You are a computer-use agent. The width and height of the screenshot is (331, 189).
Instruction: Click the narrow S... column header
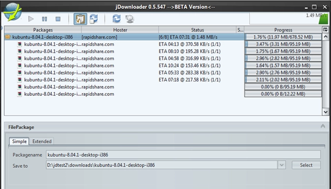[240, 30]
